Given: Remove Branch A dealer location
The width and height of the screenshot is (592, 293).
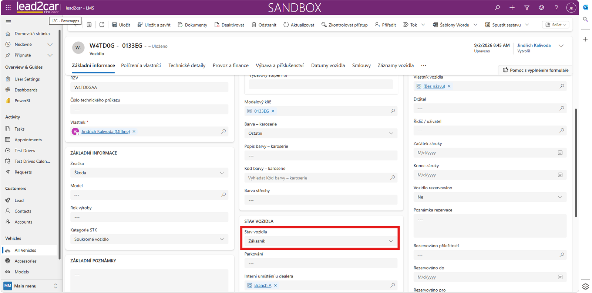Looking at the screenshot, I should (x=275, y=285).
